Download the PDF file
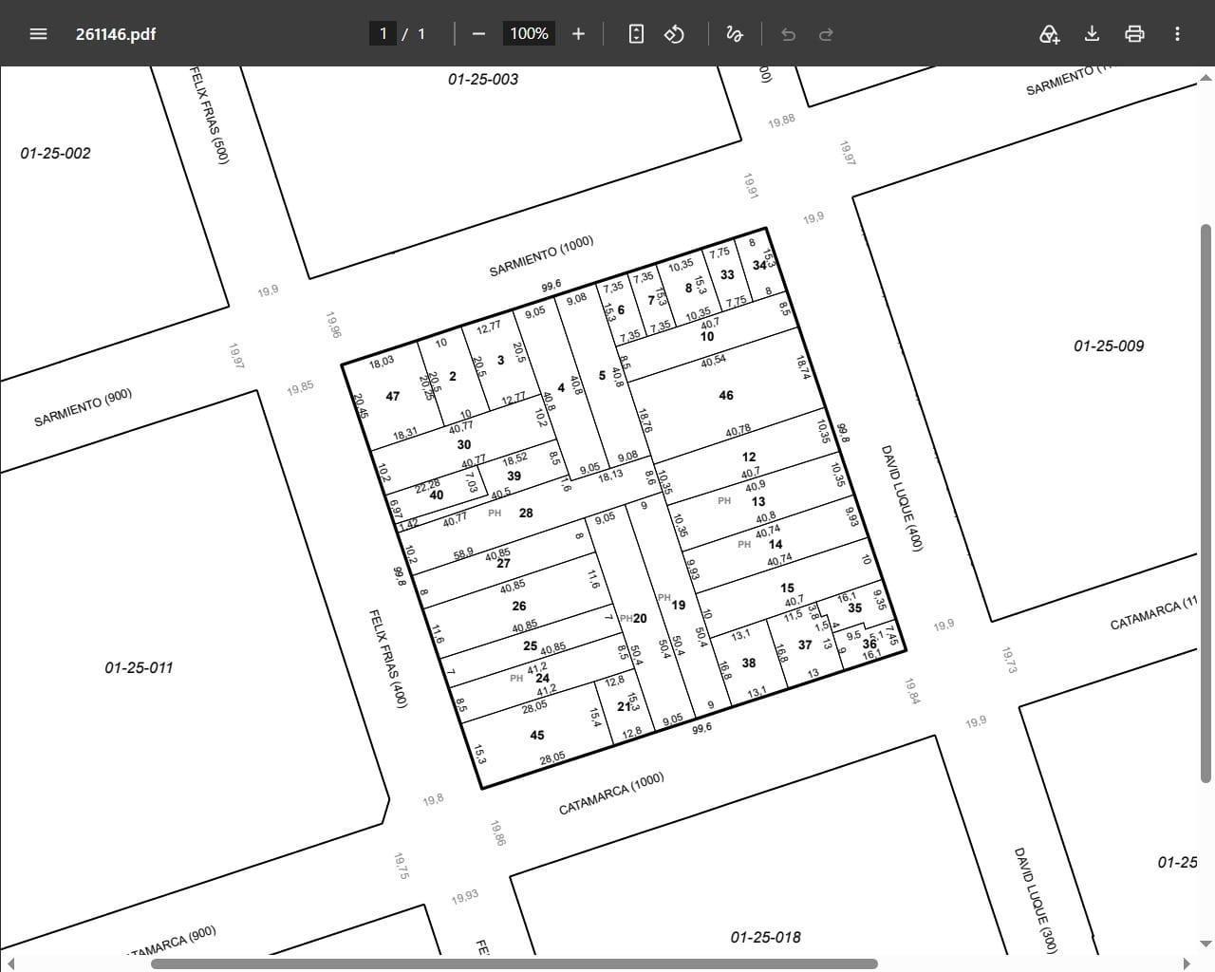Viewport: 1215px width, 972px height. [1092, 34]
